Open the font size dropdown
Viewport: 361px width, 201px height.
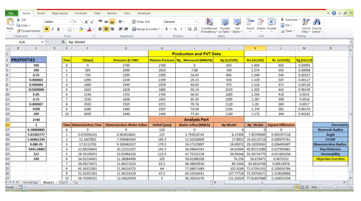point(82,22)
